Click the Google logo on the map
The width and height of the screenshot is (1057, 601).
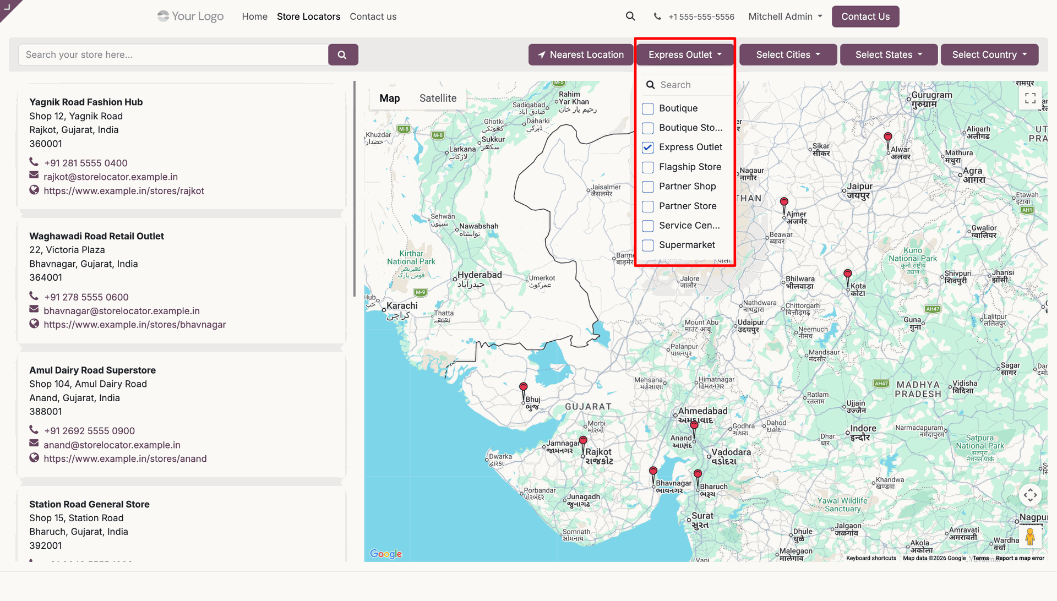tap(386, 554)
